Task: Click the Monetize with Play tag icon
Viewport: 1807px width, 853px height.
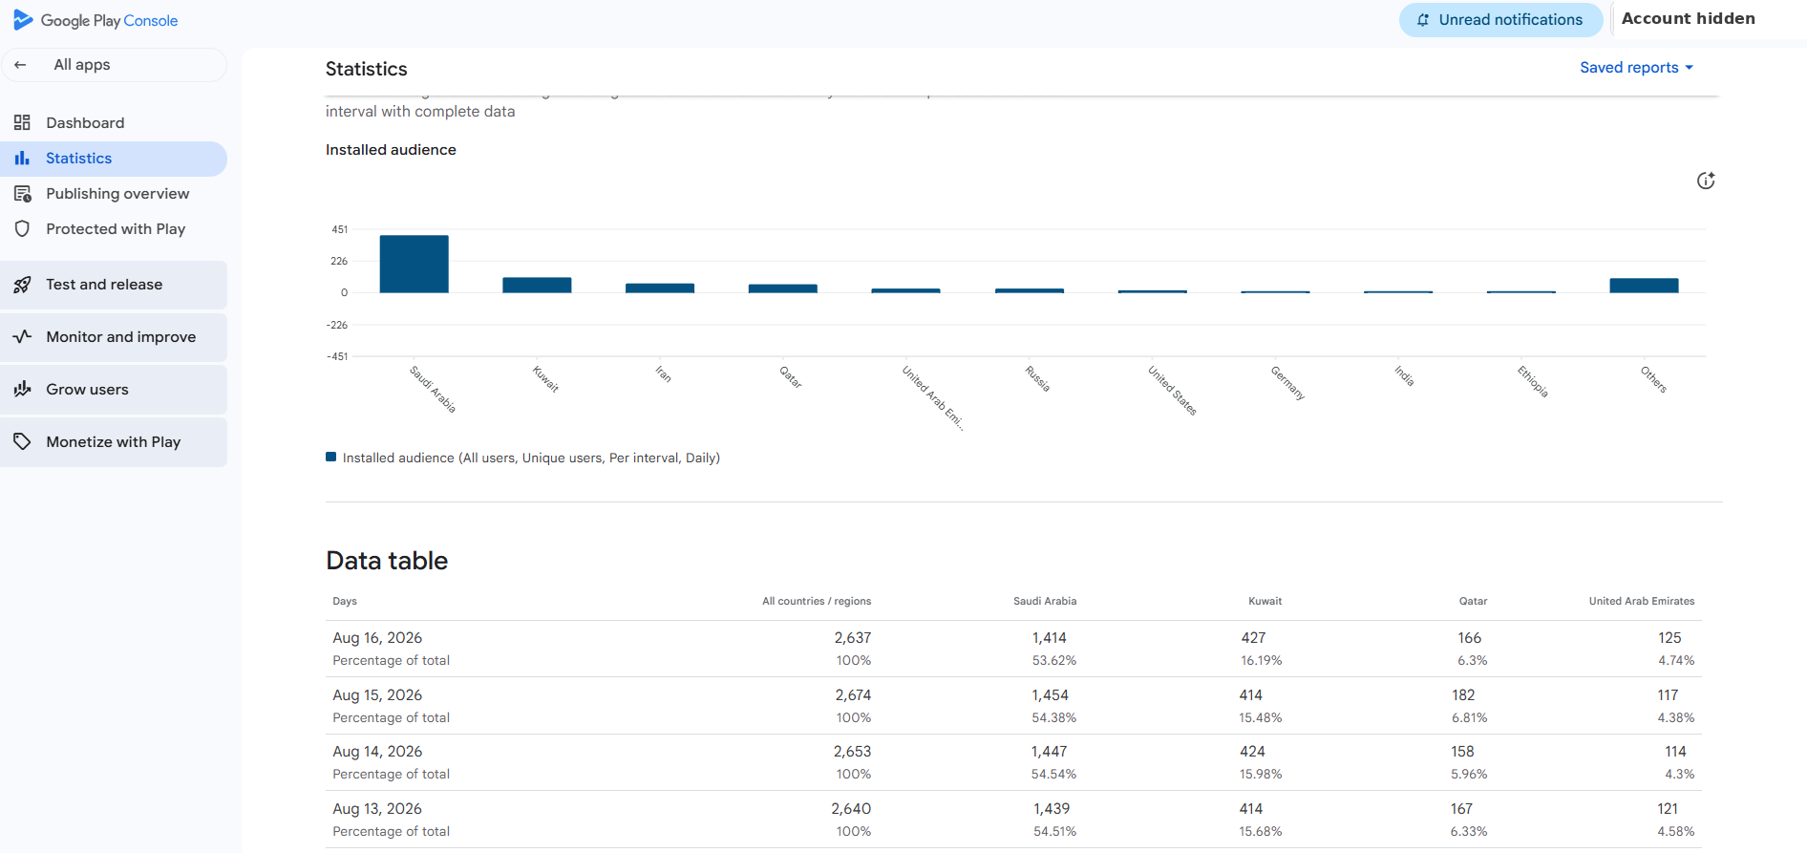Action: [x=22, y=441]
